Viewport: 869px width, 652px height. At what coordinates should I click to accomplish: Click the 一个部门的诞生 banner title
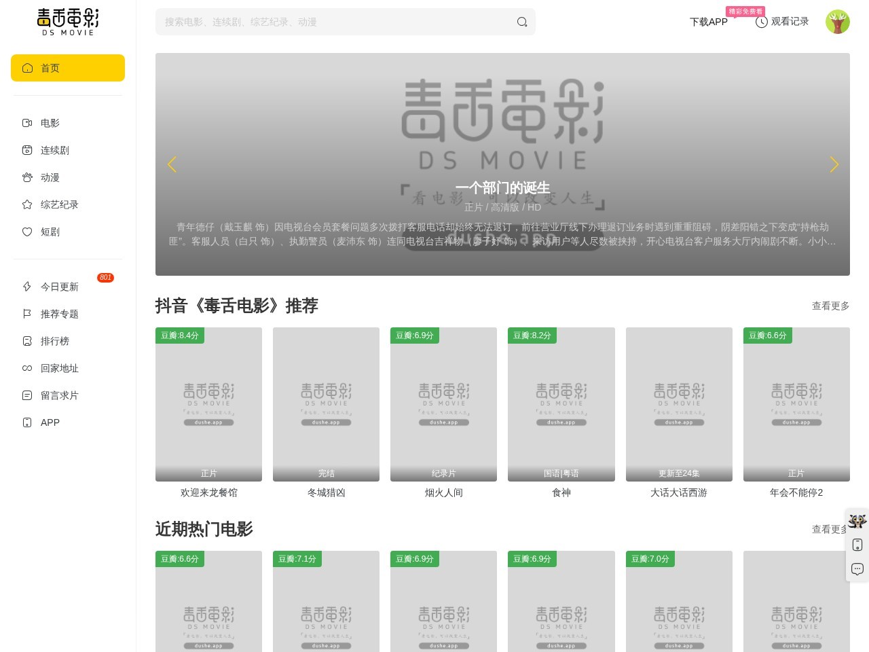pyautogui.click(x=502, y=187)
